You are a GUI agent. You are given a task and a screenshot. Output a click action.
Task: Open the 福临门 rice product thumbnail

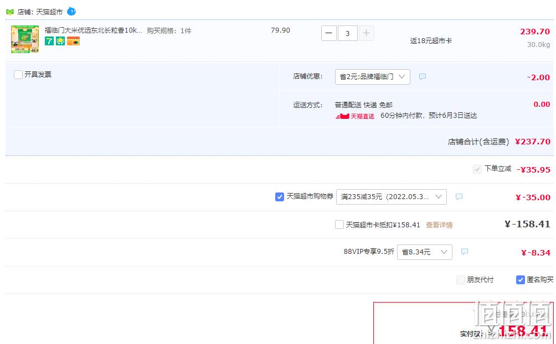[25, 39]
